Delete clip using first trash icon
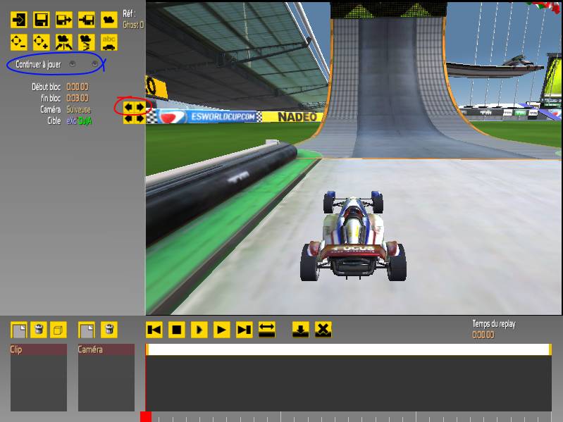Viewport: 563px width, 422px height. (39, 330)
